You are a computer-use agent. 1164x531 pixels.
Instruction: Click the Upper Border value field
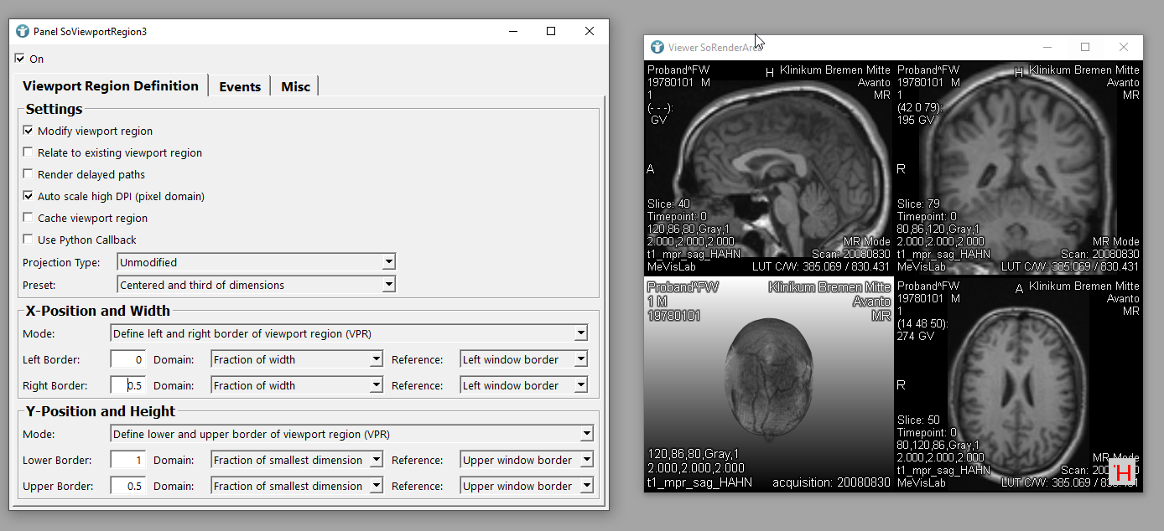(x=128, y=486)
